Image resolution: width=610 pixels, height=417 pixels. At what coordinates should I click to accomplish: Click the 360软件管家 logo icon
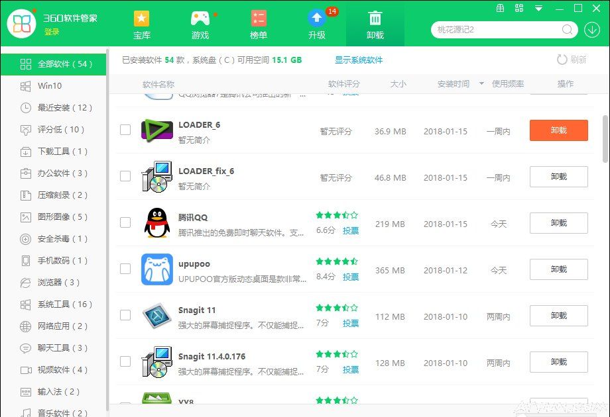pyautogui.click(x=22, y=24)
